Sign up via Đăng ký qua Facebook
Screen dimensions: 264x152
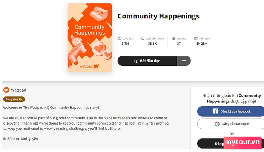[231, 111]
